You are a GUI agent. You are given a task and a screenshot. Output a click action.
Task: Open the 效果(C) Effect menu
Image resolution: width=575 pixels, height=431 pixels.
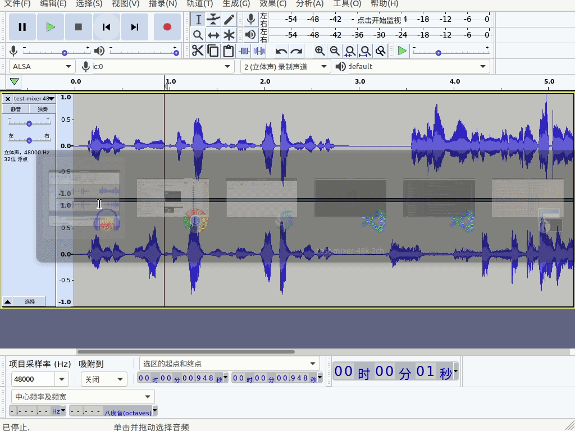click(273, 4)
